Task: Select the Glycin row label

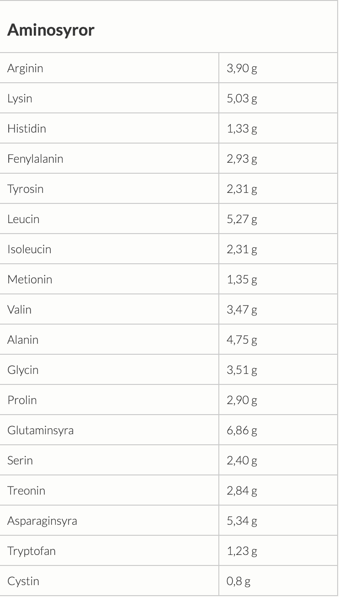Action: click(x=23, y=370)
